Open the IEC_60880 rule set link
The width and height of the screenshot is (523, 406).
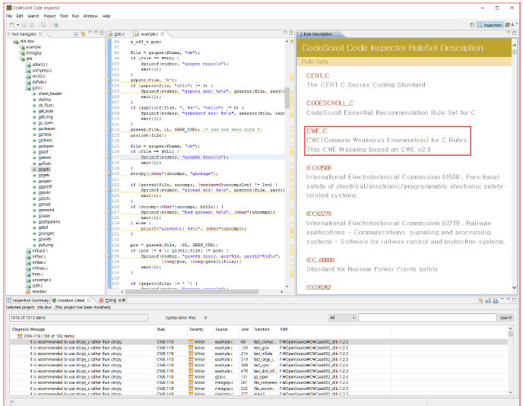pos(320,260)
